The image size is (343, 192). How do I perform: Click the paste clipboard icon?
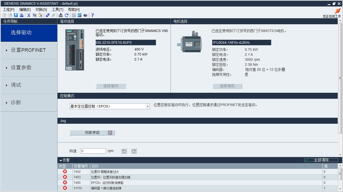pyautogui.click(x=40, y=15)
